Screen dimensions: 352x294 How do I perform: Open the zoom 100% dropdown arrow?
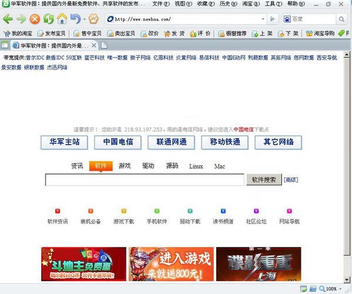[x=340, y=289]
